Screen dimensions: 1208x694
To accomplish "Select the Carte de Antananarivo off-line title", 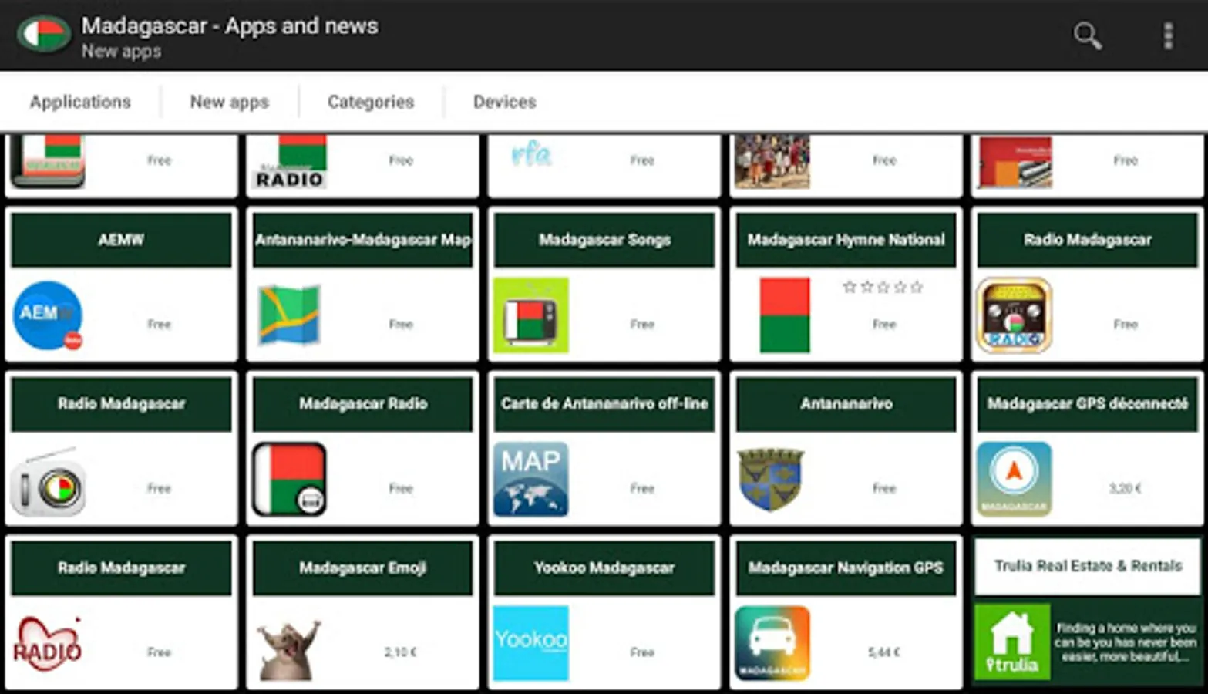I will (x=604, y=403).
